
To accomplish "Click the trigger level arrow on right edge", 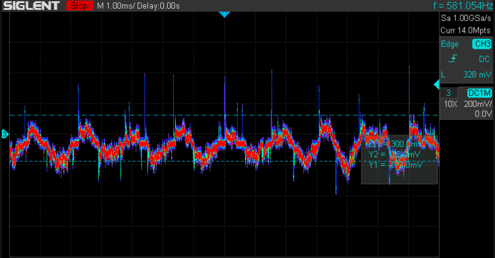I will pyautogui.click(x=436, y=84).
